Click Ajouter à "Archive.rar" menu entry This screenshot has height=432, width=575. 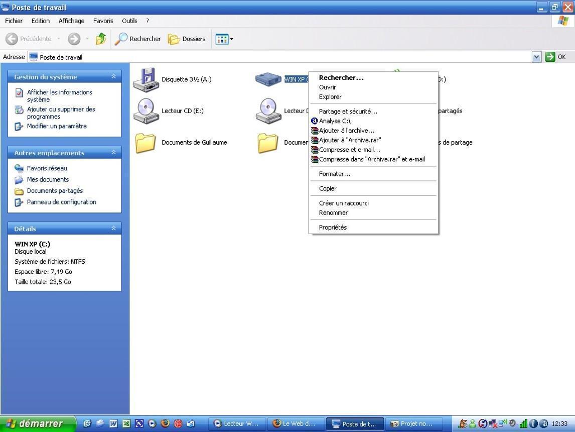[350, 140]
